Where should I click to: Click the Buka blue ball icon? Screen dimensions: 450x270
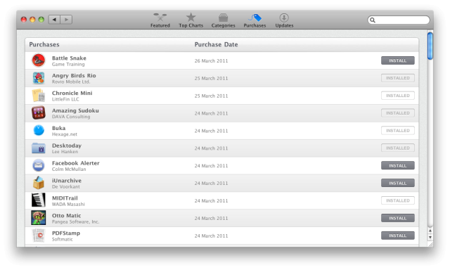(x=39, y=130)
